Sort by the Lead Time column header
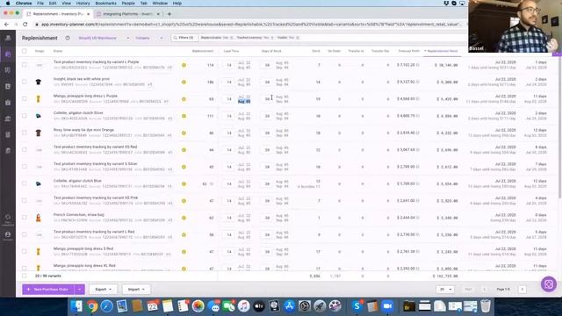This screenshot has height=316, width=562. pyautogui.click(x=231, y=51)
